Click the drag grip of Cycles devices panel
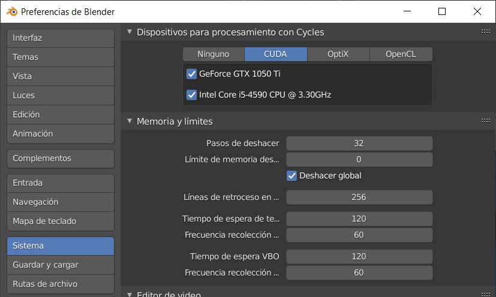The width and height of the screenshot is (496, 297). coord(486,32)
